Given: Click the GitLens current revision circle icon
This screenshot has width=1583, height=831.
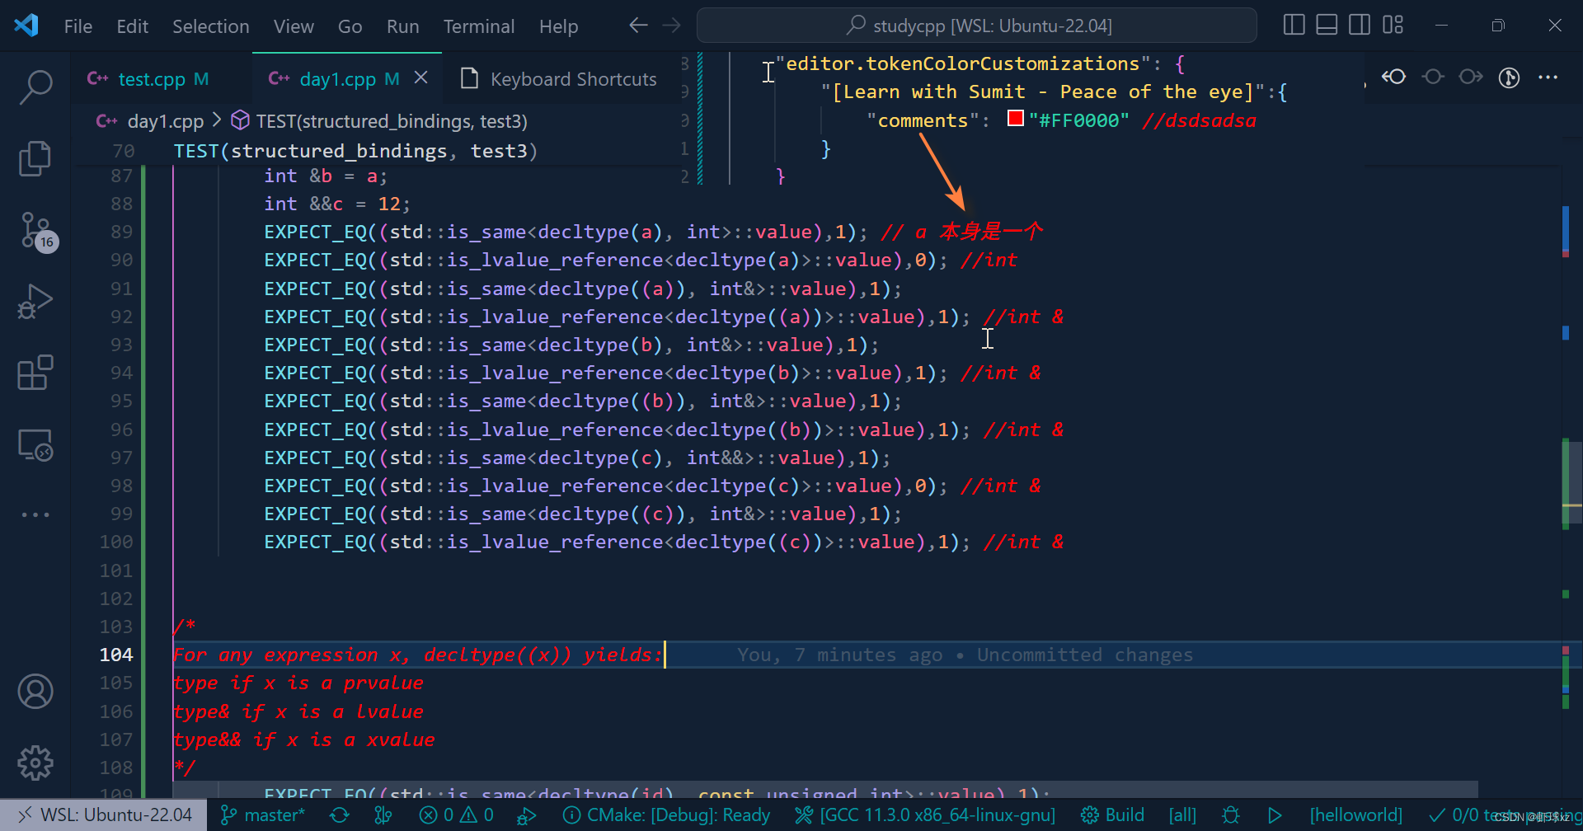Looking at the screenshot, I should point(1433,77).
